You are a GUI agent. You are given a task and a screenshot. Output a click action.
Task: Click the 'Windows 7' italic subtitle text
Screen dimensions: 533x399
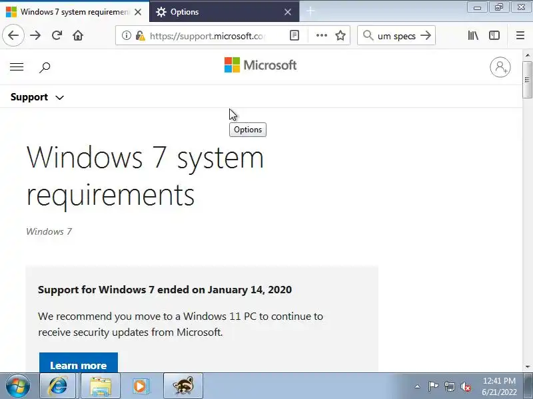[x=49, y=231]
